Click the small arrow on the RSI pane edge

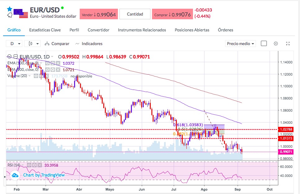(x=5, y=177)
